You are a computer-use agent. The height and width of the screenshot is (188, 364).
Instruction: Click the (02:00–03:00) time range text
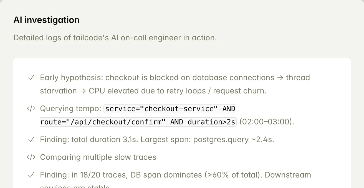266,122
